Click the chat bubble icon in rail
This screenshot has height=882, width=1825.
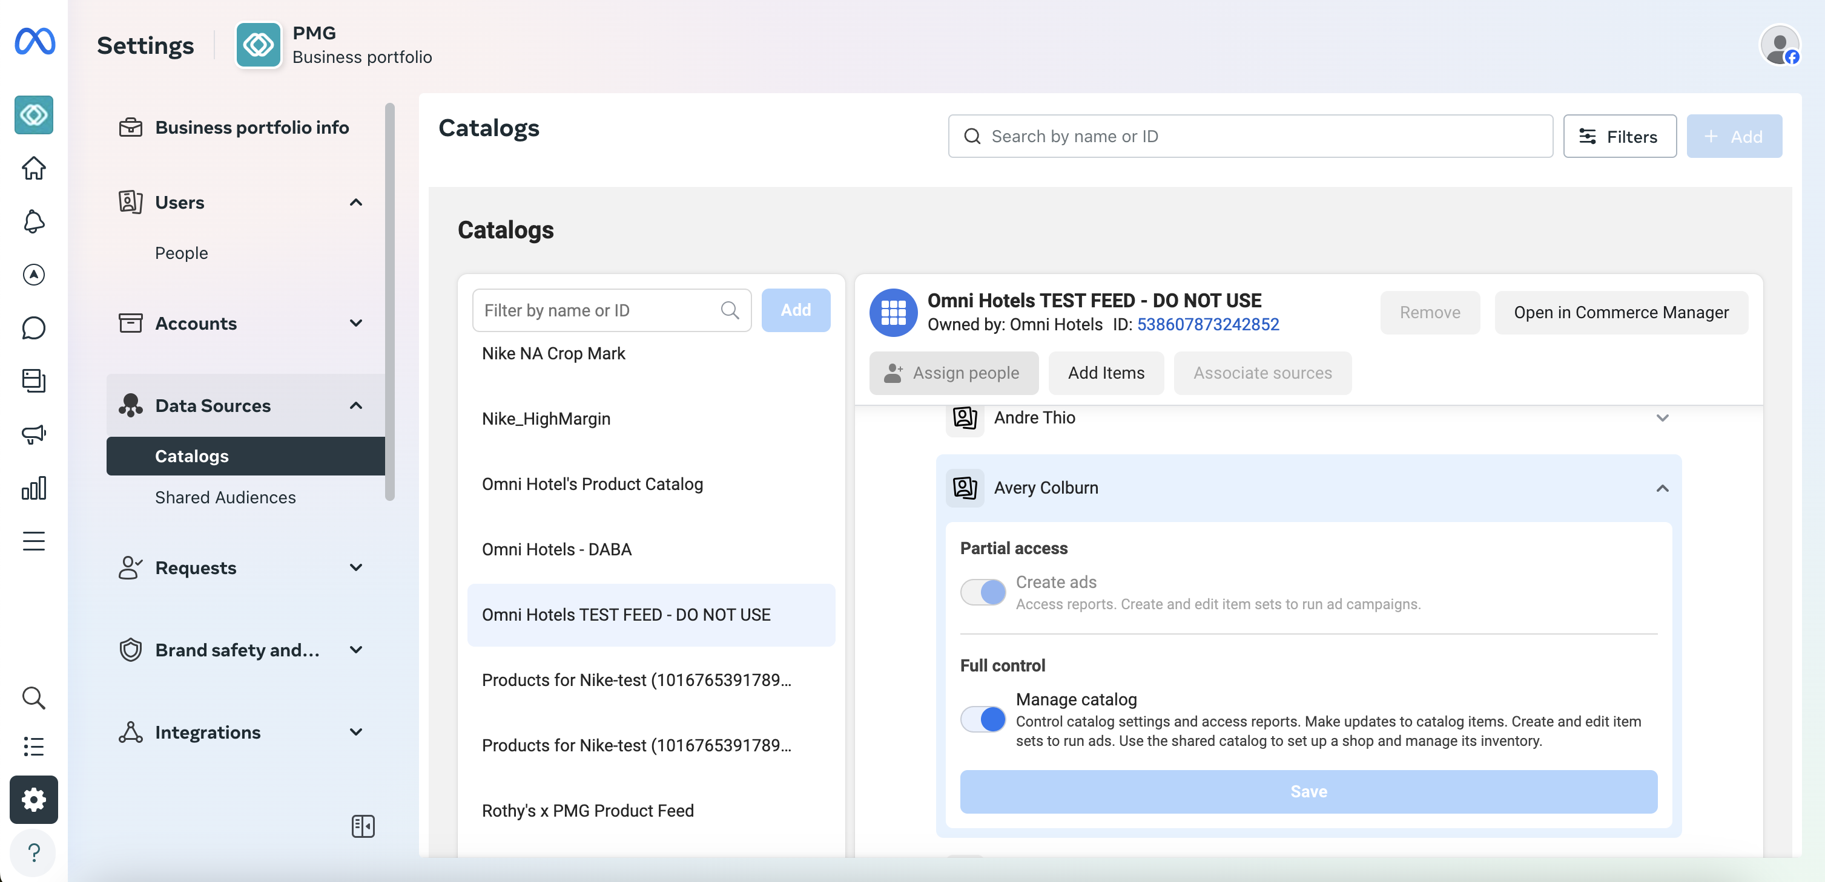[x=33, y=328]
